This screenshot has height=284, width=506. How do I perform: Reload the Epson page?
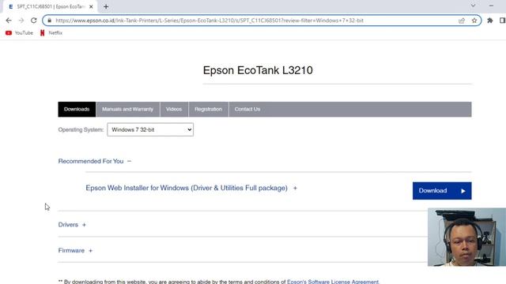point(33,21)
